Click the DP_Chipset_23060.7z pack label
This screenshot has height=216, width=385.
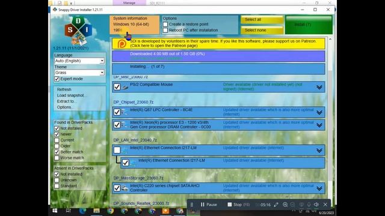pos(134,102)
